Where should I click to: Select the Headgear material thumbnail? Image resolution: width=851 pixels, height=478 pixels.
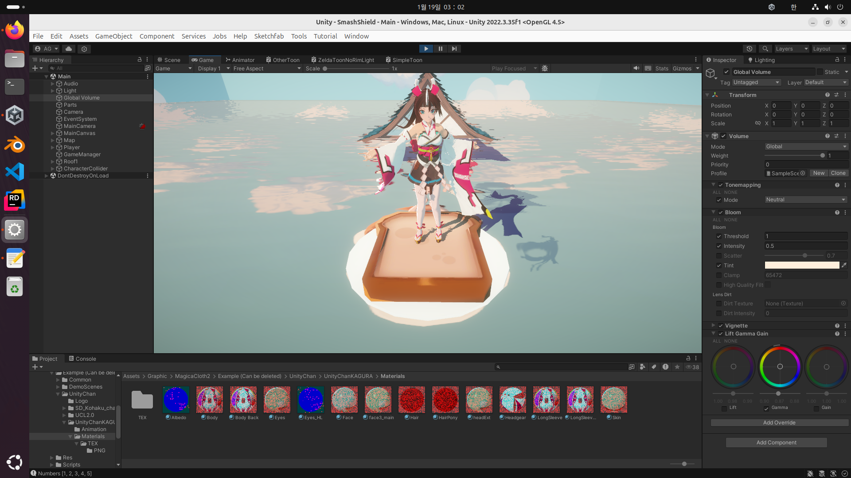coord(513,400)
